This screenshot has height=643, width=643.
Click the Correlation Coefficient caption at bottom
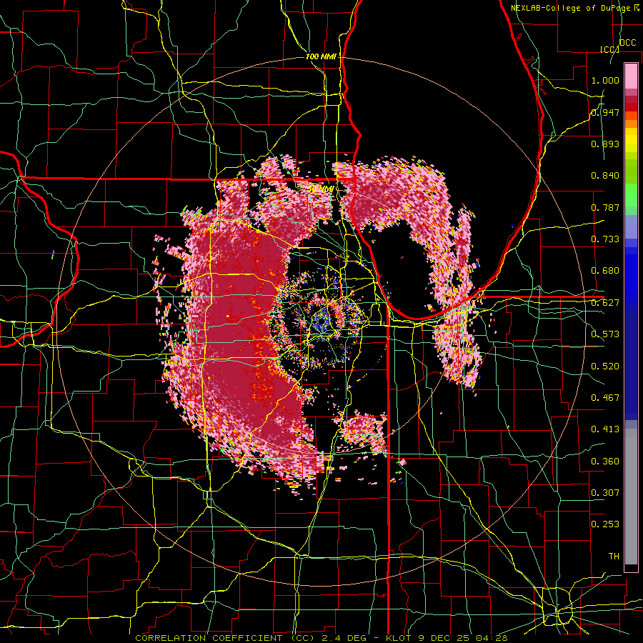[x=321, y=638]
